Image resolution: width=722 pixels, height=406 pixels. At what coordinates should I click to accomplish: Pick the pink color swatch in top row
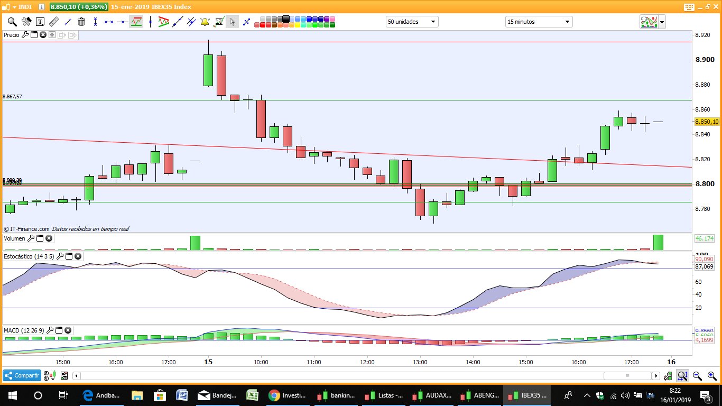[x=333, y=19]
